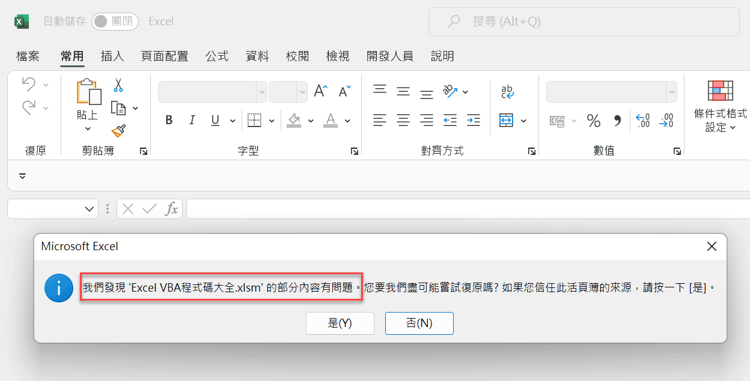Expand the Font Color dropdown arrow
Image resolution: width=750 pixels, height=381 pixels.
tap(347, 121)
